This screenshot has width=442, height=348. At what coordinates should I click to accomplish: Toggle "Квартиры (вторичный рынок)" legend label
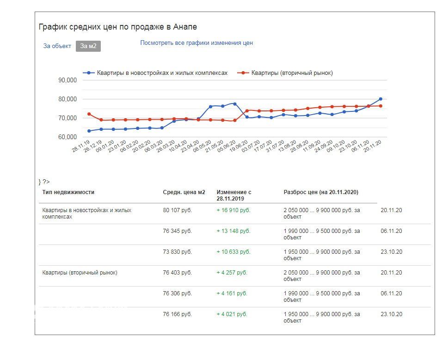(x=292, y=73)
